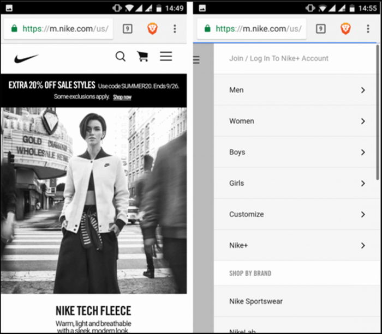The width and height of the screenshot is (382, 334).
Task: Click NIKE TECH FLEECE heading
Action: (x=93, y=311)
